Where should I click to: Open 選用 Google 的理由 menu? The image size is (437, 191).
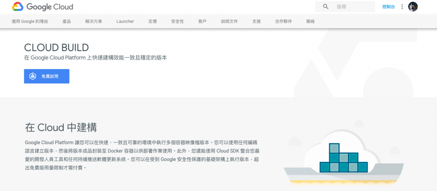tap(30, 21)
